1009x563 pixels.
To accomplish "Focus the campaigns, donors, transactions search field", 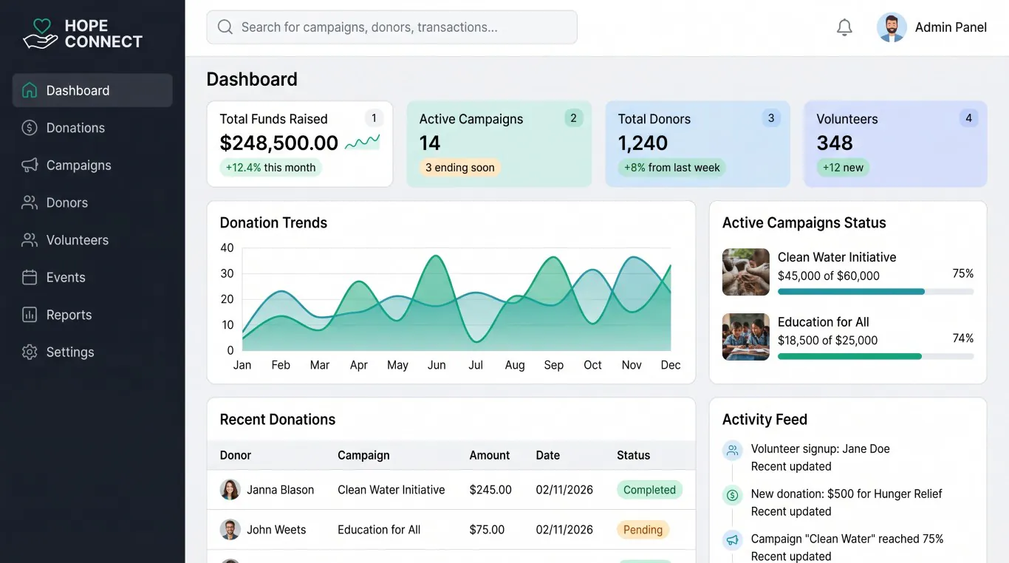I will coord(391,27).
